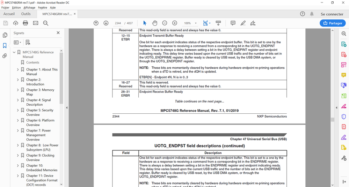This screenshot has width=349, height=187.
Task: Switch to the Accueil tab
Action: pyautogui.click(x=9, y=14)
